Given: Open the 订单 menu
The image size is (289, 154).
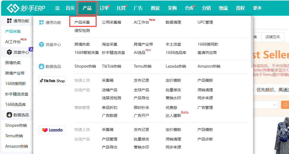Looking at the screenshot, I should pyautogui.click(x=104, y=8).
